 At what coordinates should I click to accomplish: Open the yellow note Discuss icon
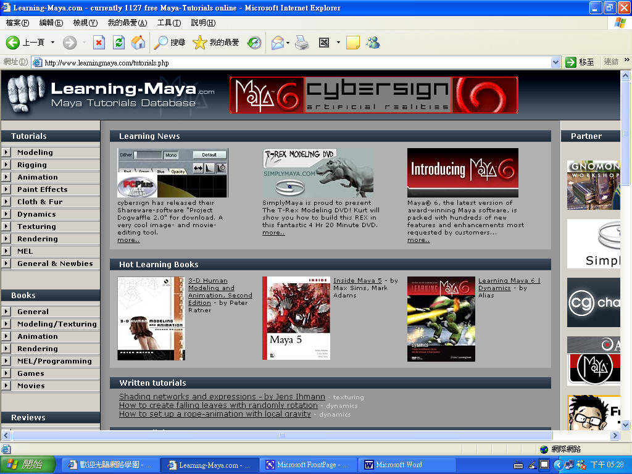352,43
